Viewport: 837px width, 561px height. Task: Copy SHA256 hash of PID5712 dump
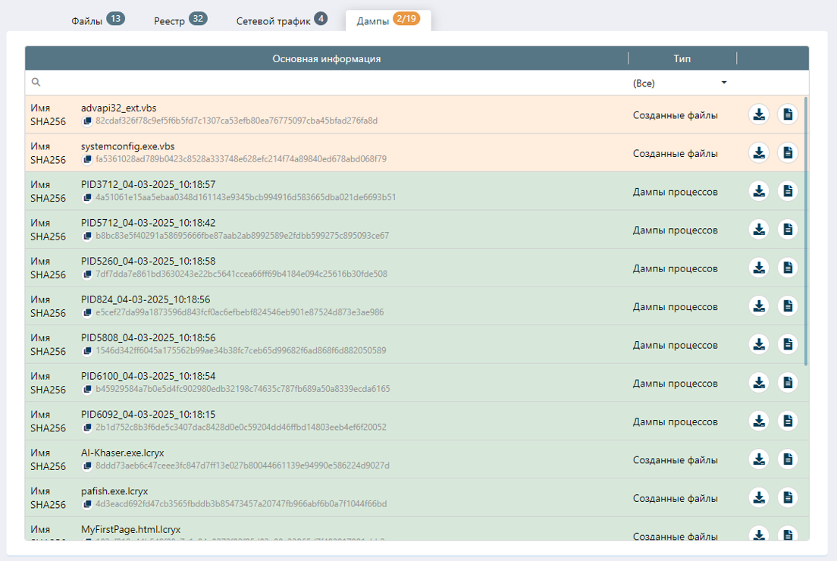tap(87, 236)
